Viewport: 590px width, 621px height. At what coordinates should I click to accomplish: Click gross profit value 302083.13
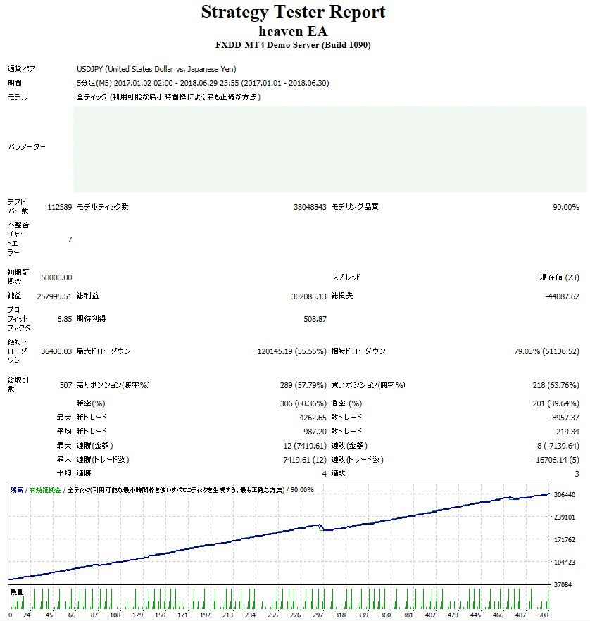coord(309,296)
